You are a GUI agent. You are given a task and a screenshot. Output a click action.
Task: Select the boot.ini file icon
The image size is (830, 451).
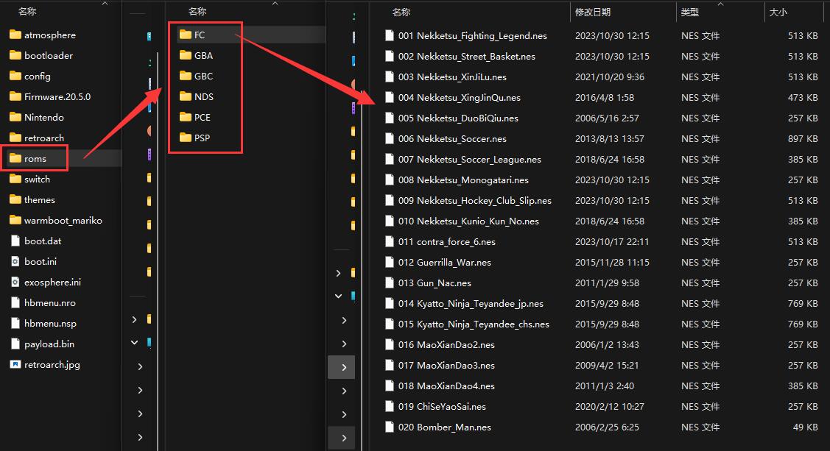tap(15, 261)
